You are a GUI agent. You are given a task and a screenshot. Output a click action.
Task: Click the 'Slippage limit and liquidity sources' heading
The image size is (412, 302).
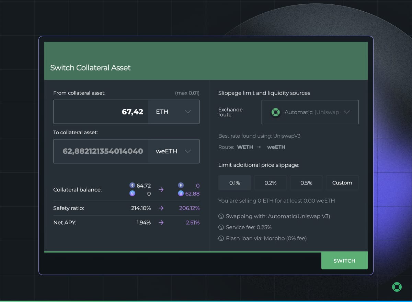tap(264, 93)
